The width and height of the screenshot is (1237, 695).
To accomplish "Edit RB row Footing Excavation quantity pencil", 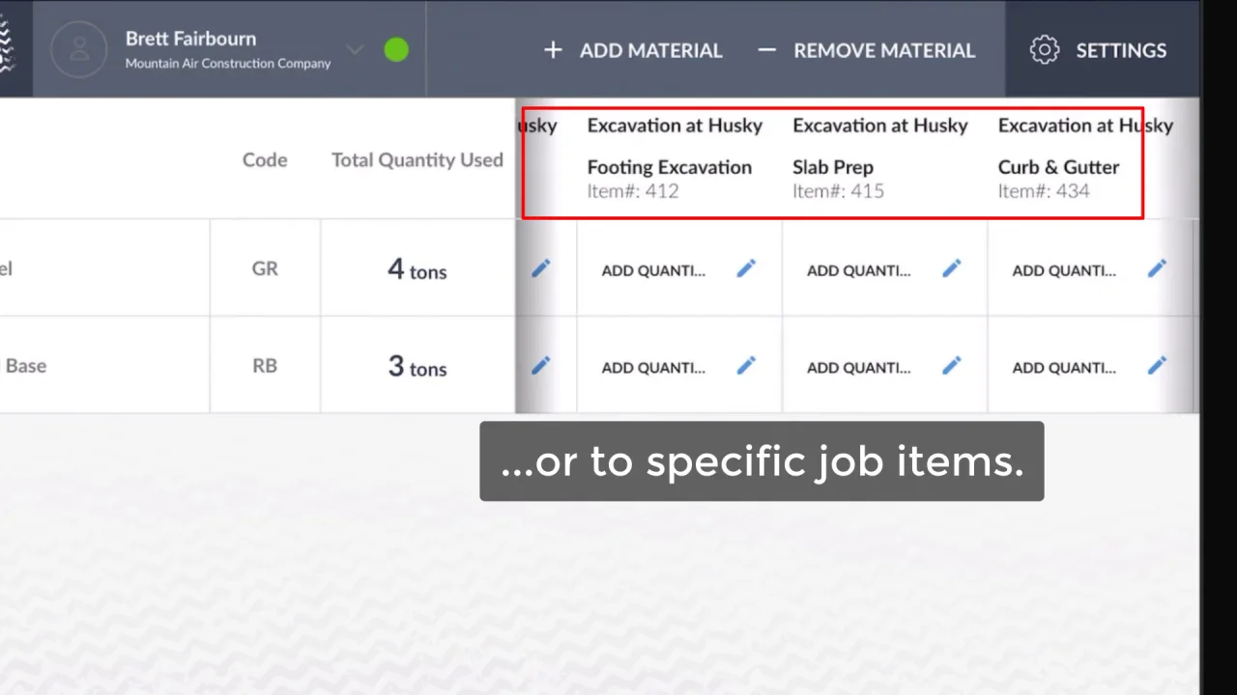I will click(x=746, y=366).
